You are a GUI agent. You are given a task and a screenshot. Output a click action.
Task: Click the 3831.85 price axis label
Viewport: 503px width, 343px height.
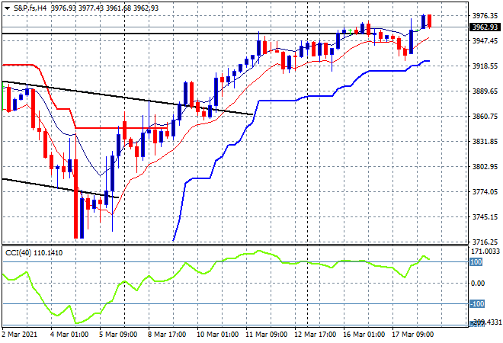[485, 142]
